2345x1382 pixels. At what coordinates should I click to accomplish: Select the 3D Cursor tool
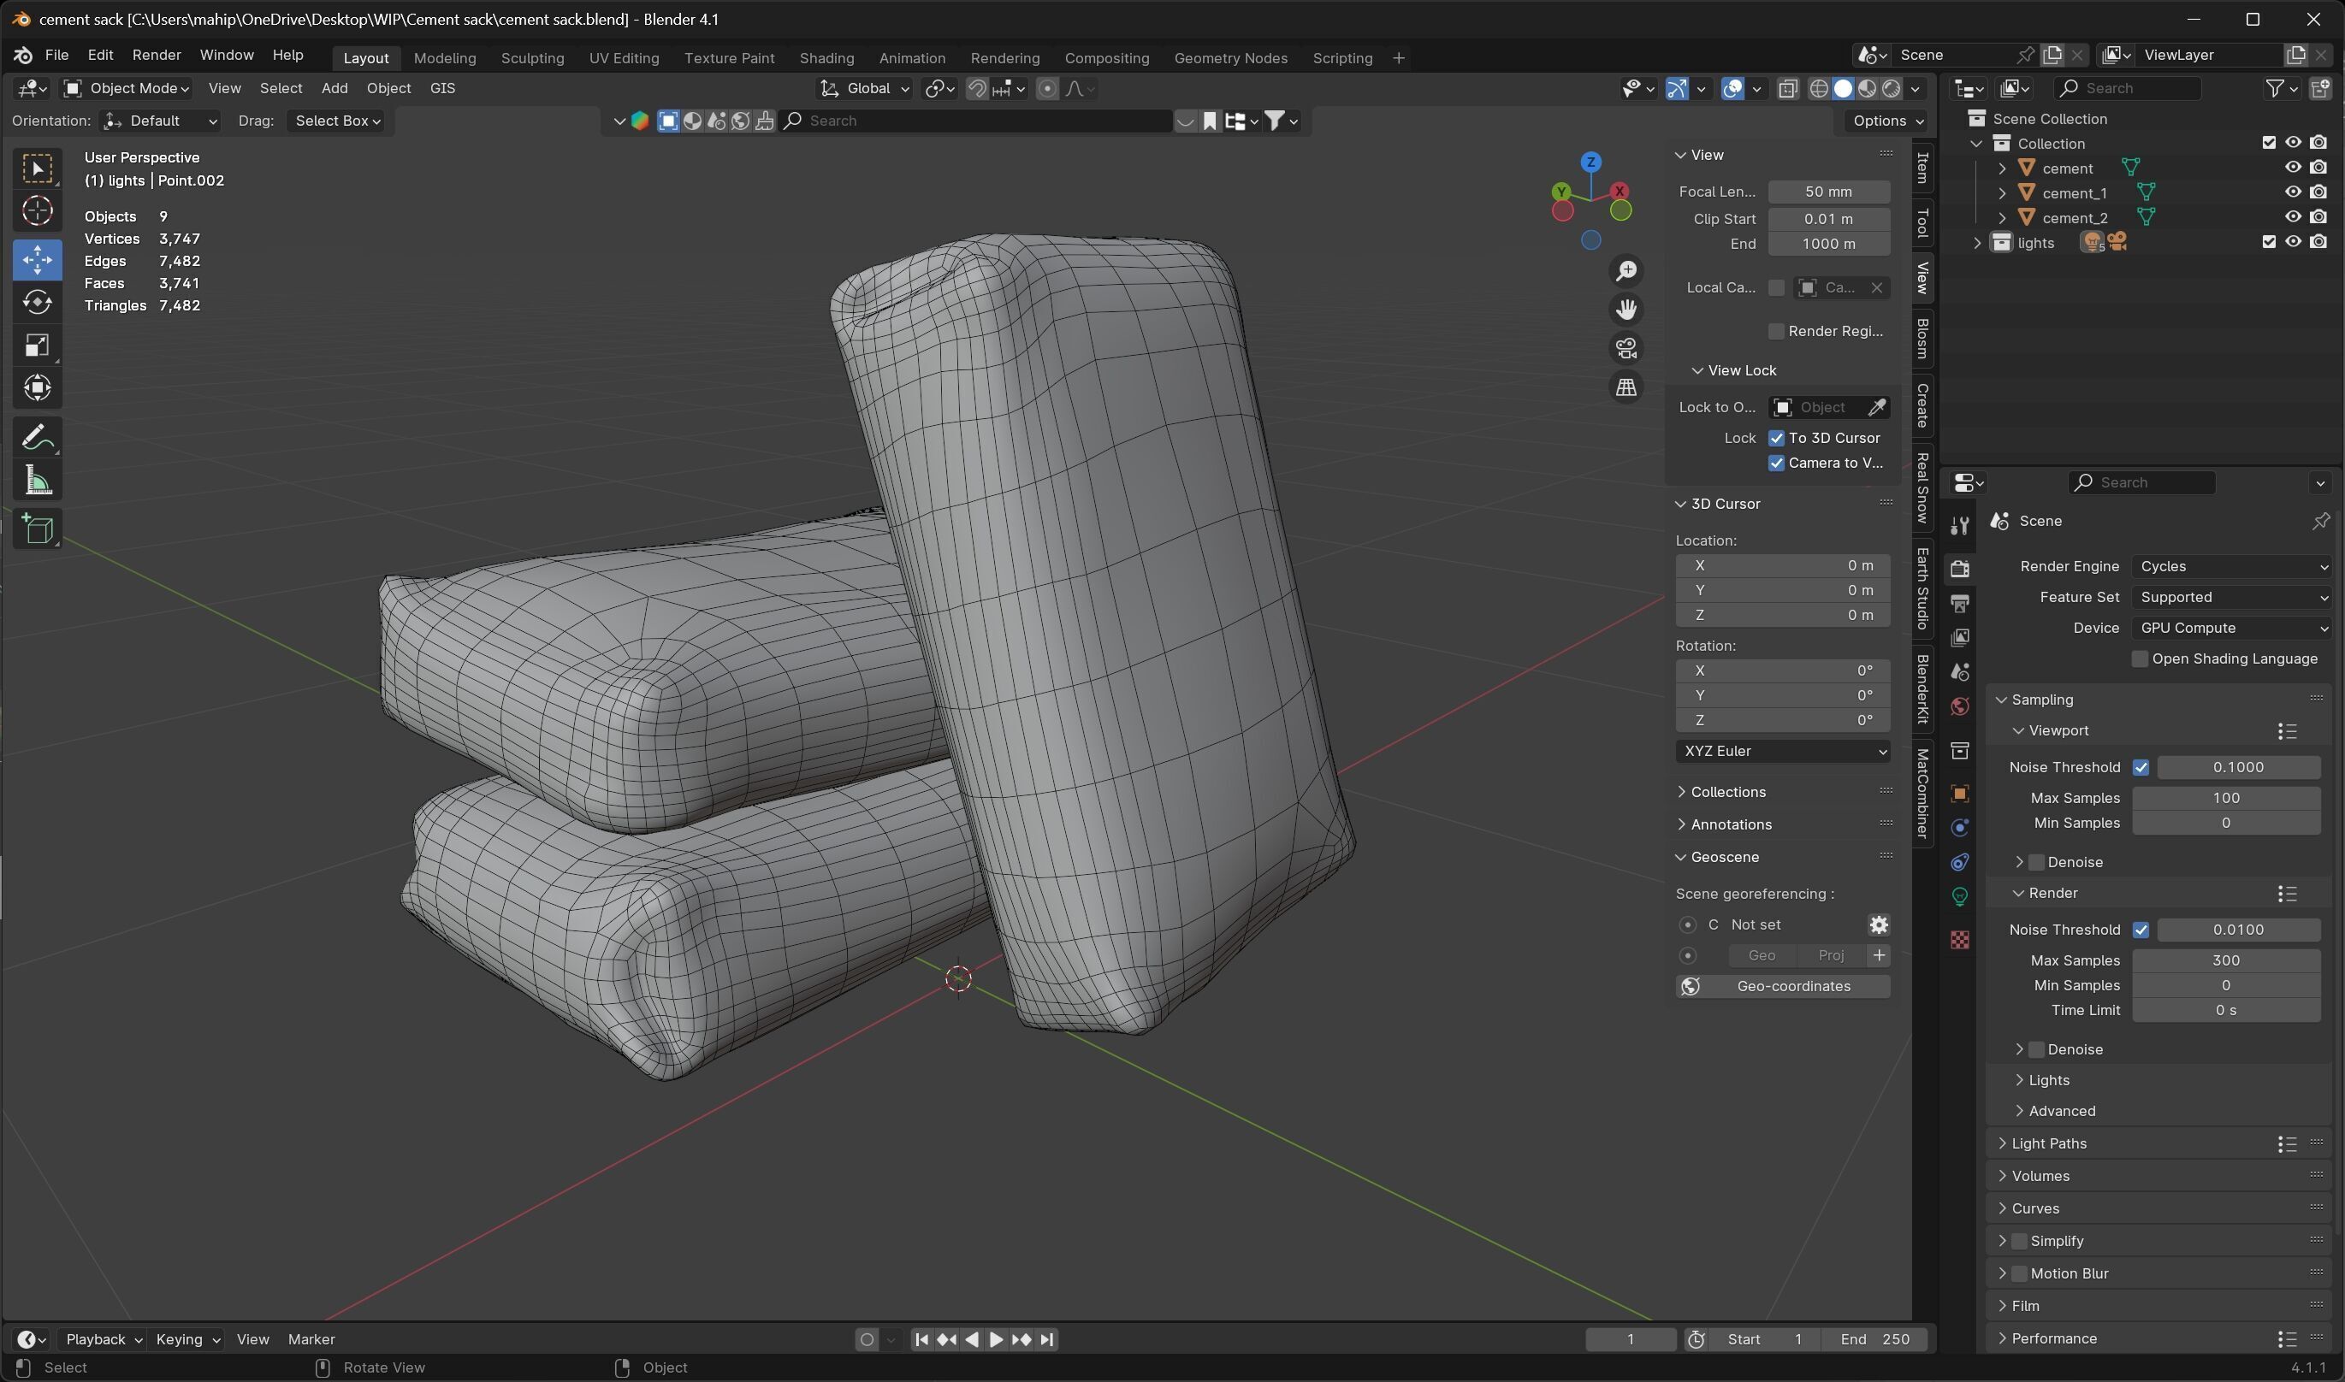click(x=38, y=211)
